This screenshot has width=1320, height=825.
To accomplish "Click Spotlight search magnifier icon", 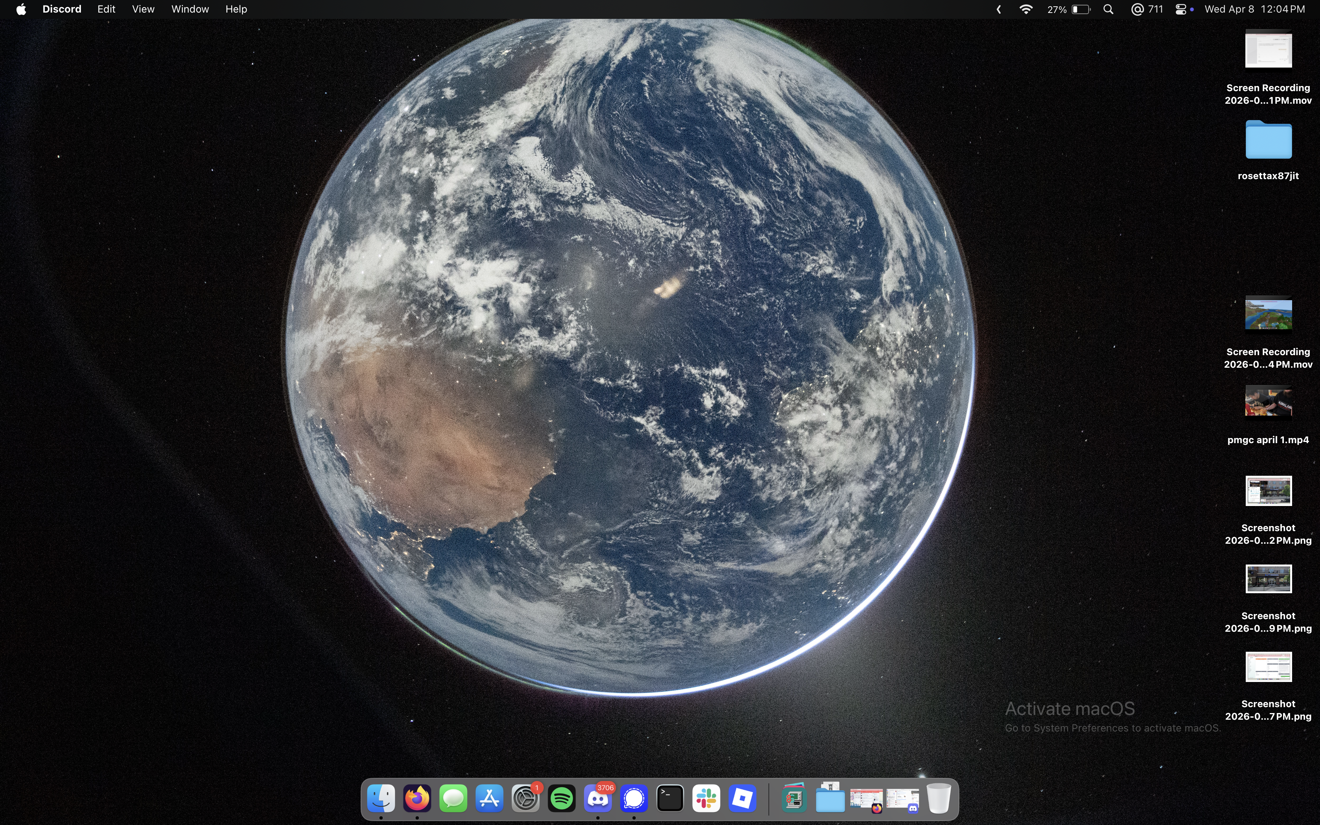I will (1108, 9).
